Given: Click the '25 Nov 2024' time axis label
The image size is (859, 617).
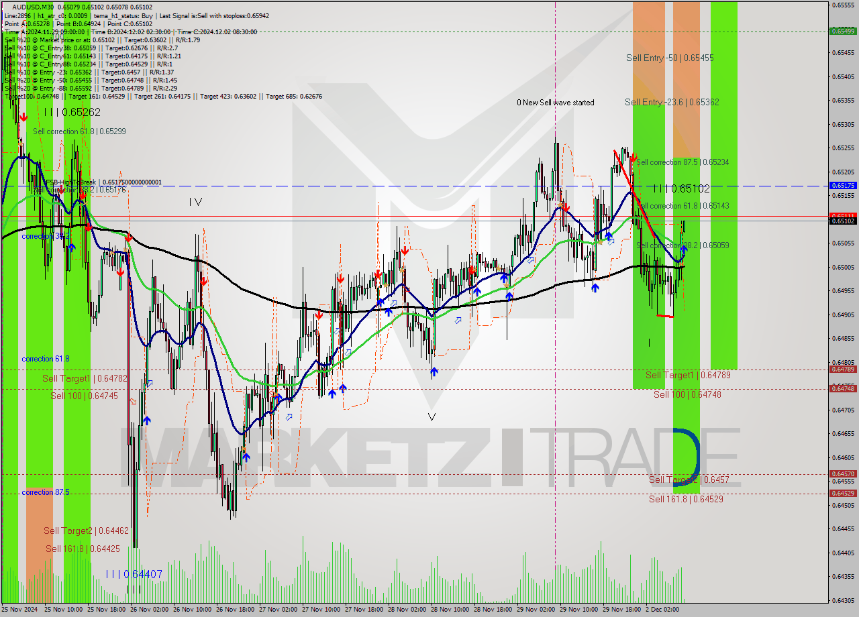Looking at the screenshot, I should click(19, 610).
